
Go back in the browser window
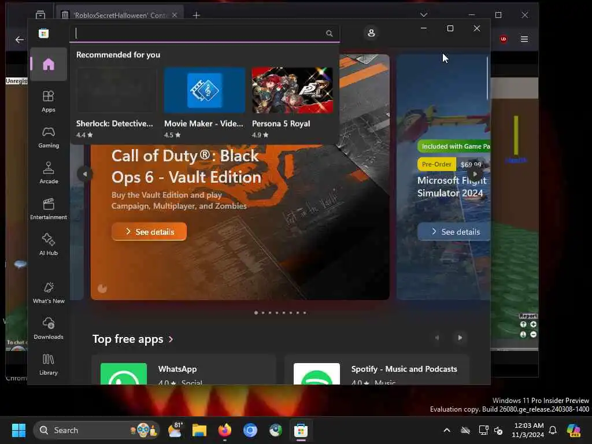pos(19,39)
